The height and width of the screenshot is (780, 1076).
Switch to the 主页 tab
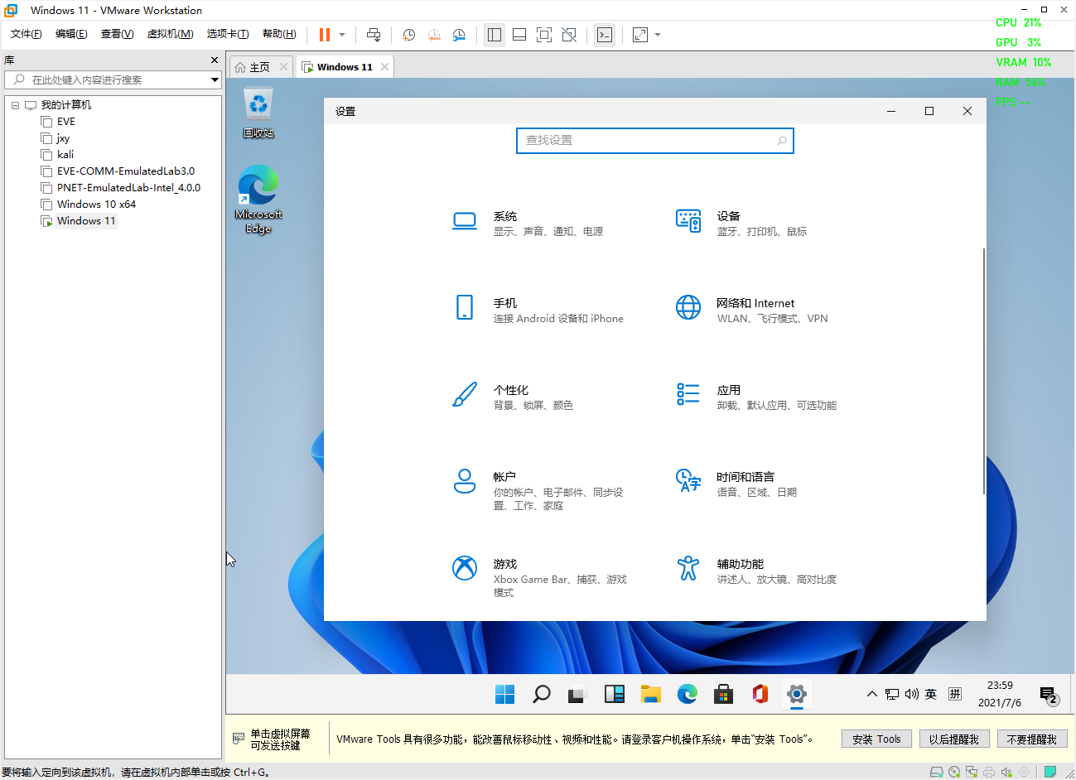(x=260, y=66)
